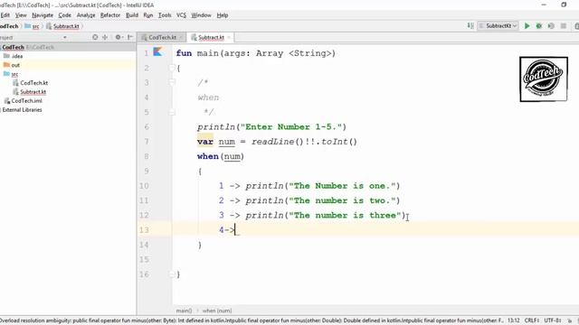Click the Make Project build icon
This screenshot has height=325, width=579.
tap(470, 26)
